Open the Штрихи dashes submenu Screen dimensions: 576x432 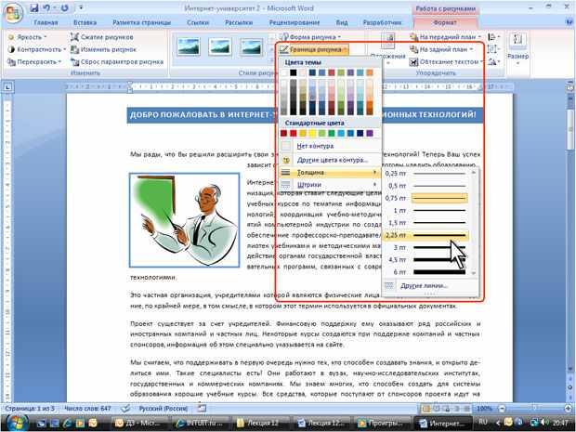pos(329,185)
